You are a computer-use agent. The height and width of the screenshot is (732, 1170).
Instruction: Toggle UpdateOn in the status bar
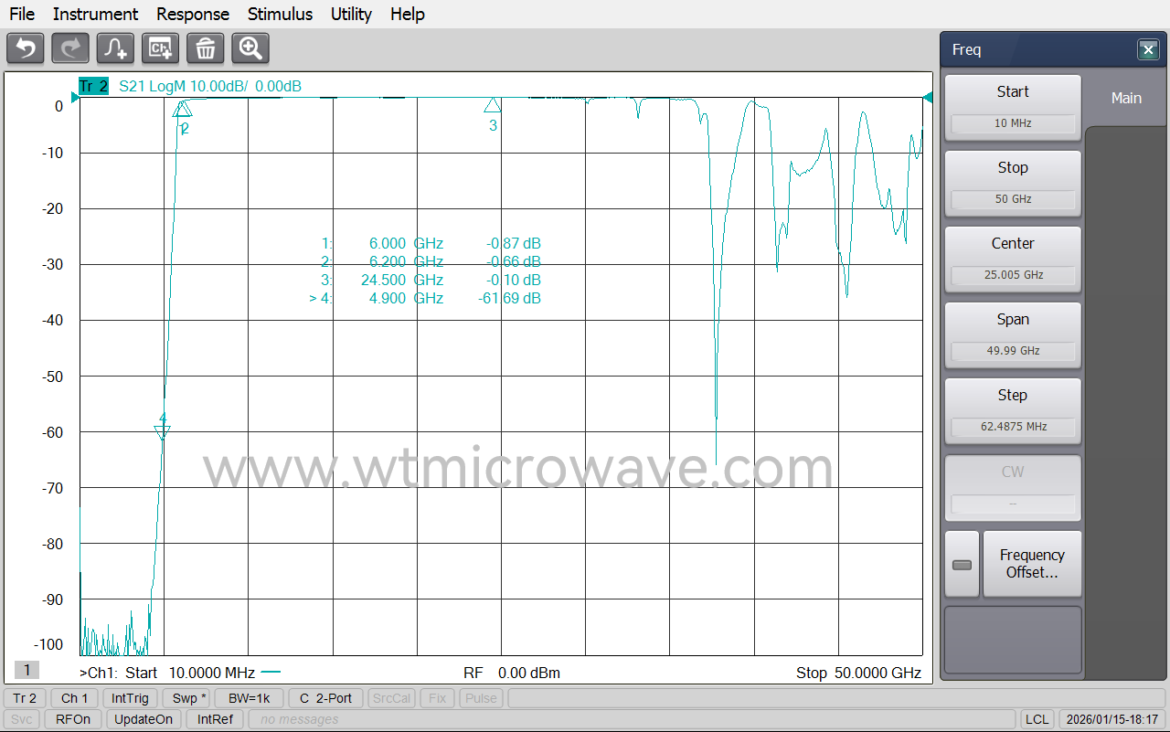coord(144,719)
